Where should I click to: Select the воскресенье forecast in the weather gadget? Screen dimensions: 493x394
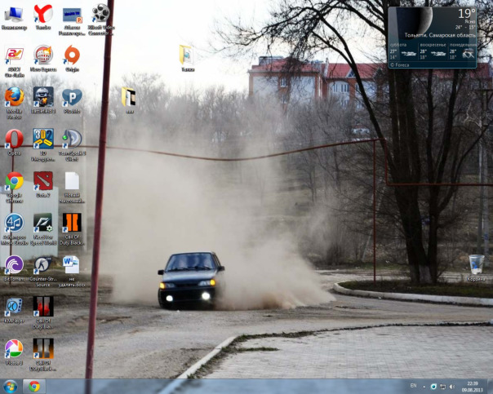[x=433, y=51]
